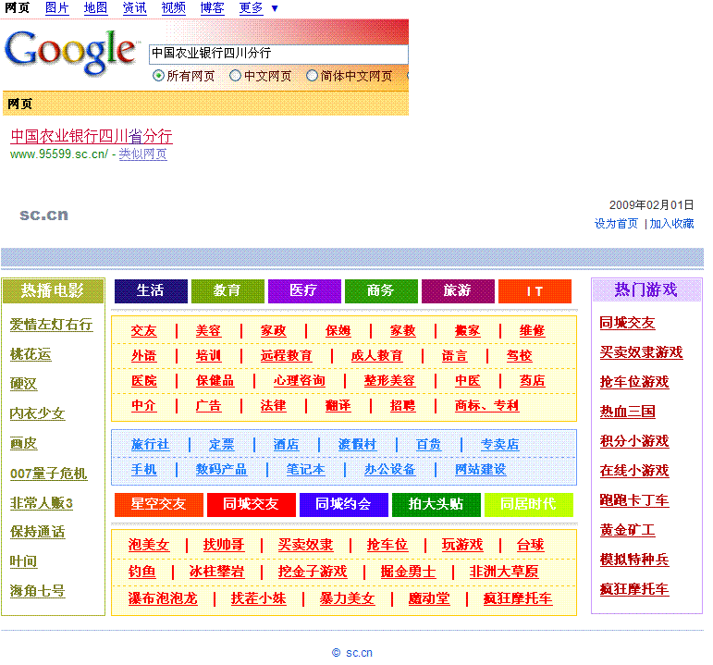
Task: Click the 非洲大草原 link
Action: 504,572
